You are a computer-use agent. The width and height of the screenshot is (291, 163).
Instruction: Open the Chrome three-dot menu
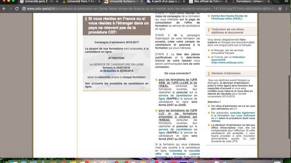tap(286, 9)
